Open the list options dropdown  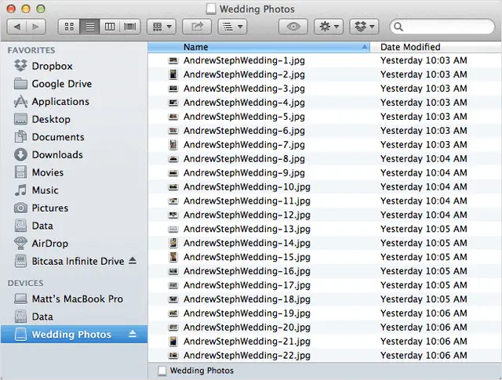tap(232, 27)
